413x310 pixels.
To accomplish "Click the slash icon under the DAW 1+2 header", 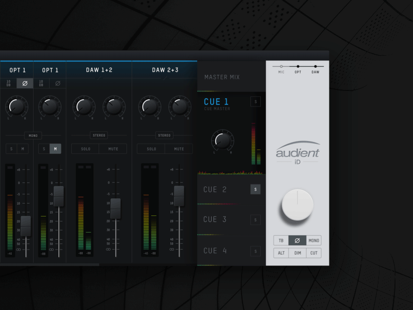I will 99,79.
